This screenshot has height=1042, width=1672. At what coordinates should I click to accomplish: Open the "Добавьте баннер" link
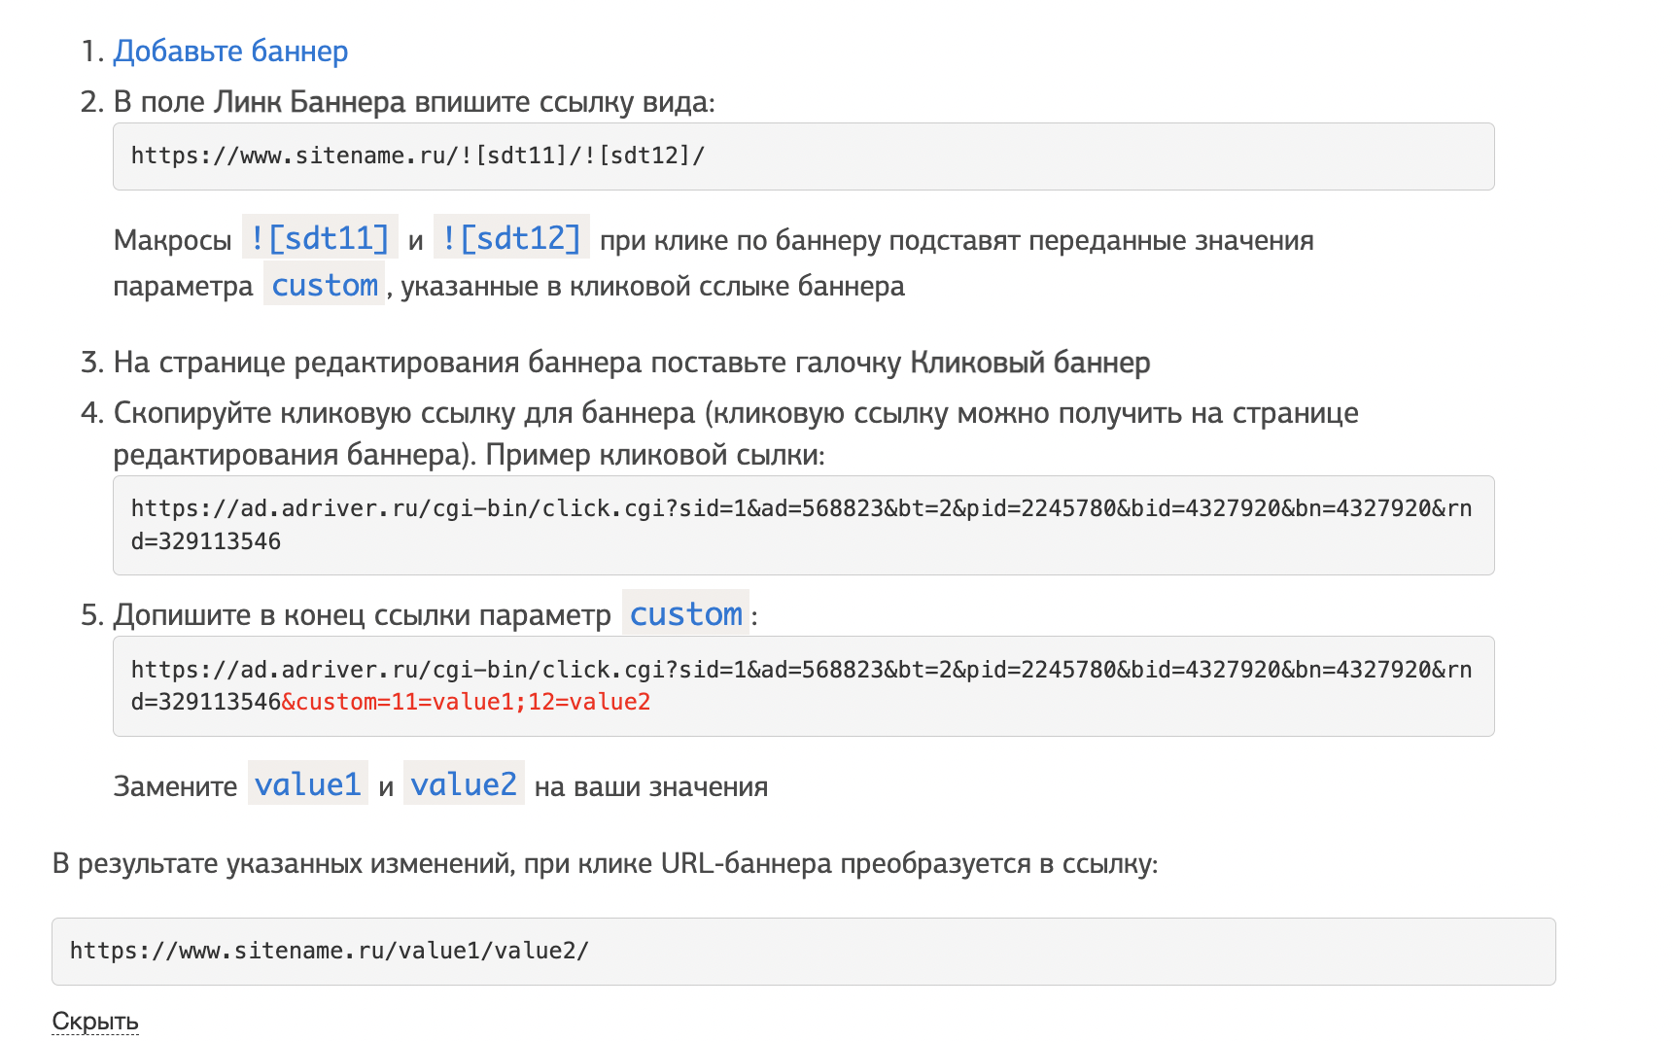(230, 52)
